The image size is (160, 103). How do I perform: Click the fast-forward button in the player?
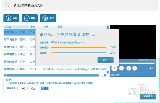[x=135, y=68]
